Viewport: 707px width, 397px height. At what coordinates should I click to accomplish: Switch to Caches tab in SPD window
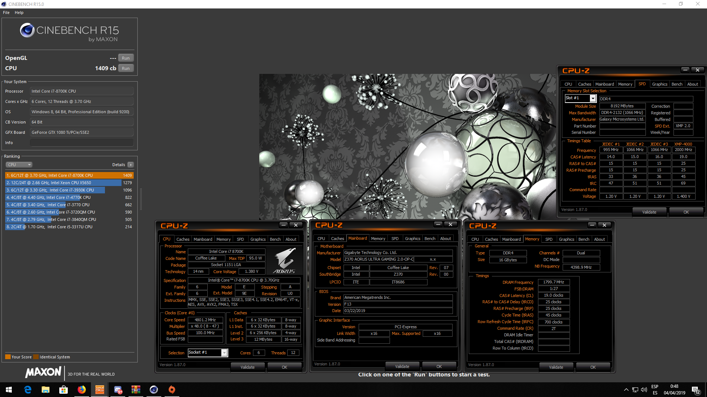(584, 84)
